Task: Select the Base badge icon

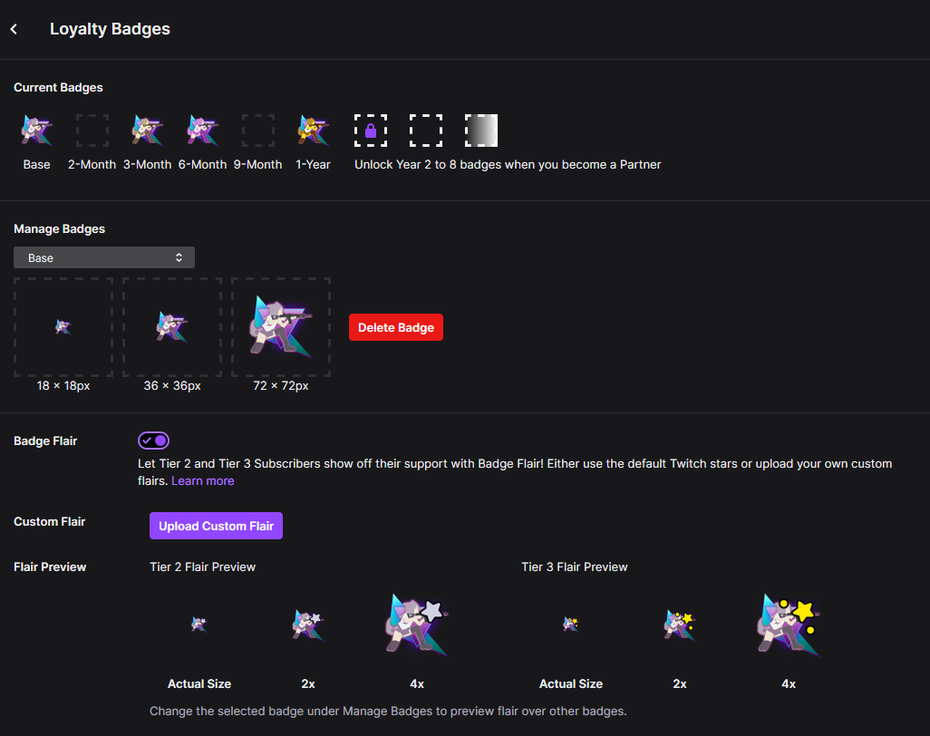Action: [x=37, y=131]
